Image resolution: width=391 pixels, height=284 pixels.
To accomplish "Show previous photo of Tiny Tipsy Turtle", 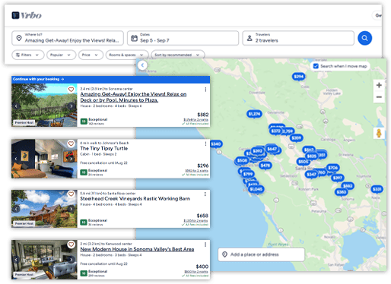I will (x=17, y=159).
